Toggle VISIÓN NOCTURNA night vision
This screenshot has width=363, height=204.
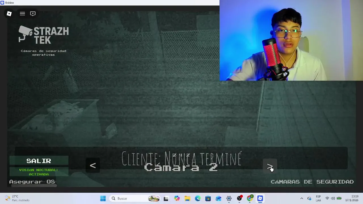39,172
